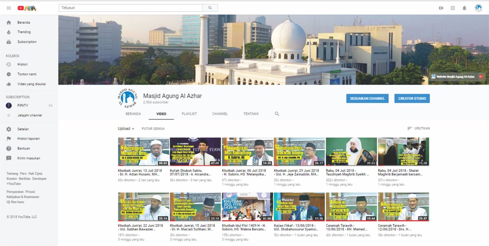
Task: Click the Kirim masukan feedback icon
Action: 9,158
